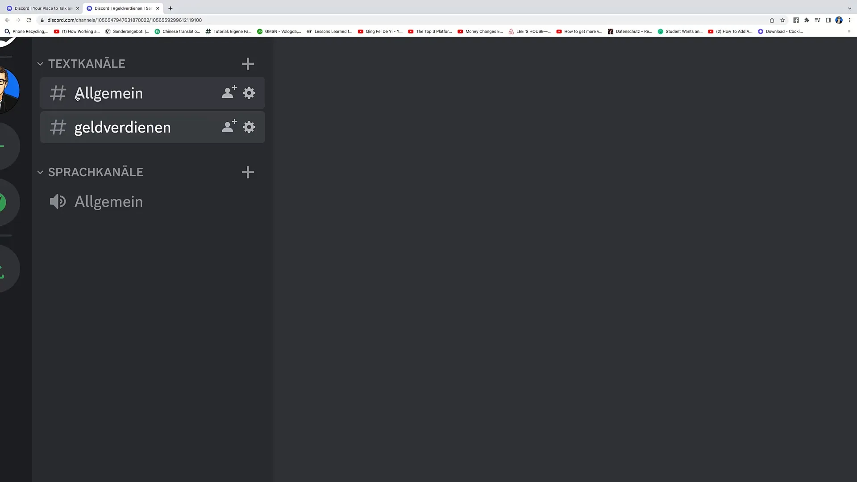857x482 pixels.
Task: Open Phone Recycling bookmark
Action: [x=26, y=31]
